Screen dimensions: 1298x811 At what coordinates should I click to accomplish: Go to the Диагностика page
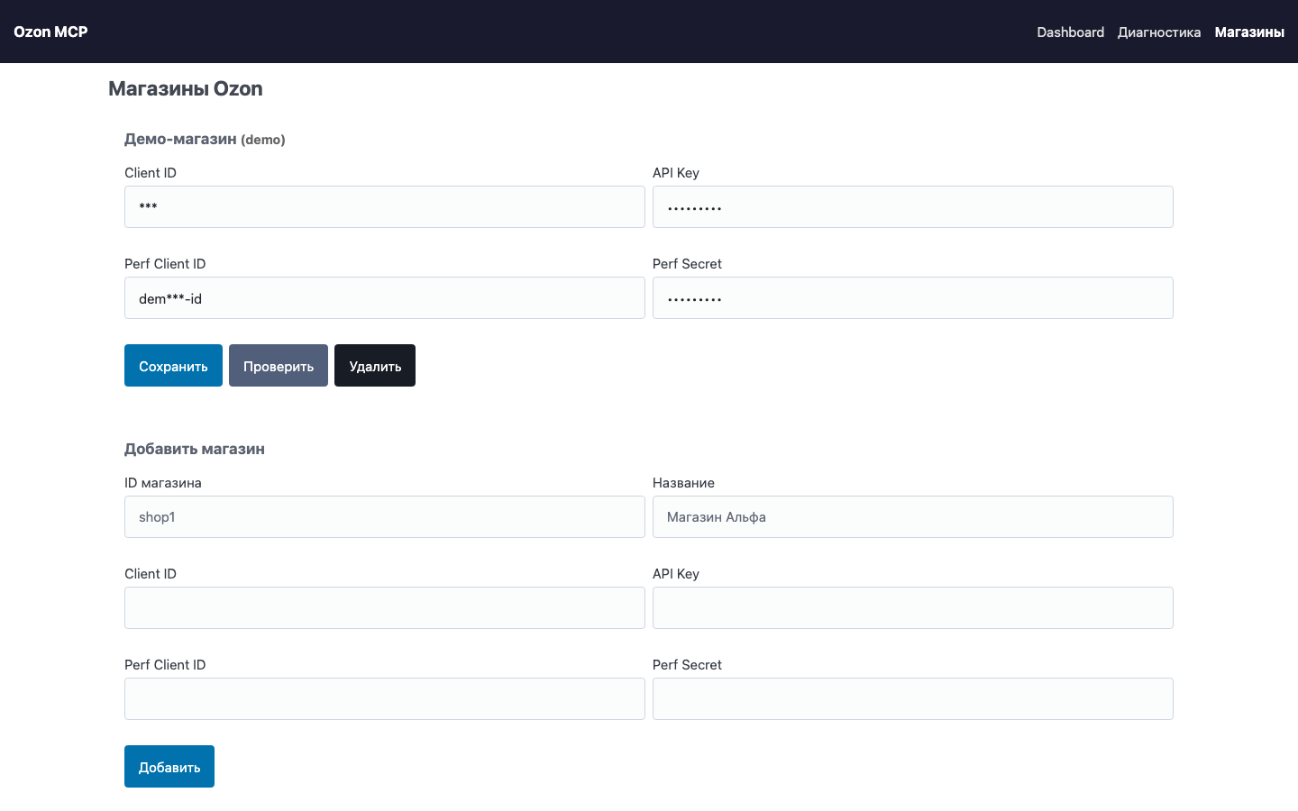pyautogui.click(x=1159, y=32)
